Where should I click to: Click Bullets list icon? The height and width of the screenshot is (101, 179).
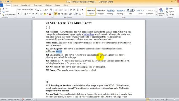[56, 10]
